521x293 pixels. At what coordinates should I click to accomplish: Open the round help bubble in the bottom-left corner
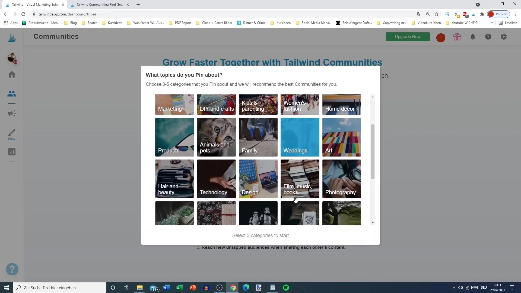(x=12, y=269)
